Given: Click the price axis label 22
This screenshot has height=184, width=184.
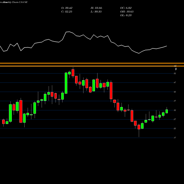Looking at the screenshot, I should (x=175, y=128).
